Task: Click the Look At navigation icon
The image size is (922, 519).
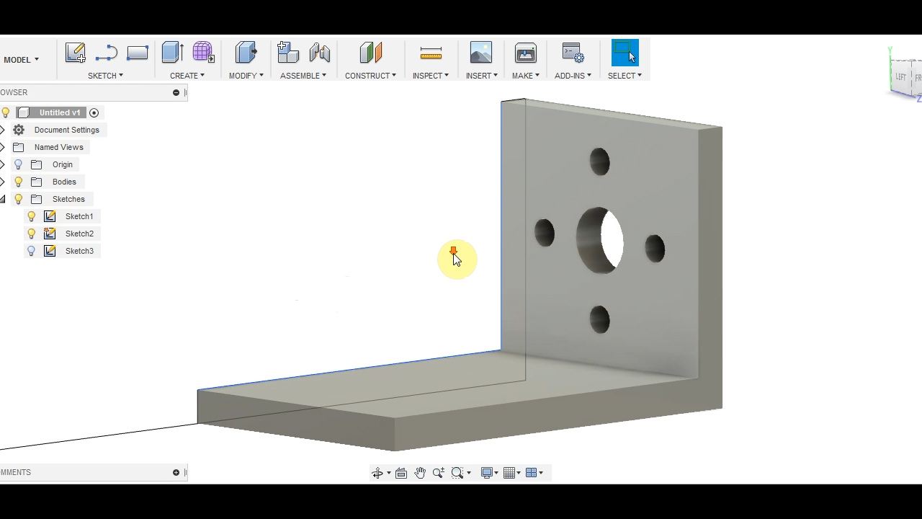Action: tap(401, 473)
